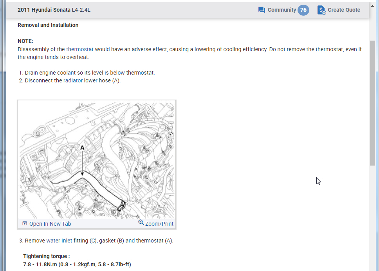Follow the radiator link in step 2

point(73,80)
